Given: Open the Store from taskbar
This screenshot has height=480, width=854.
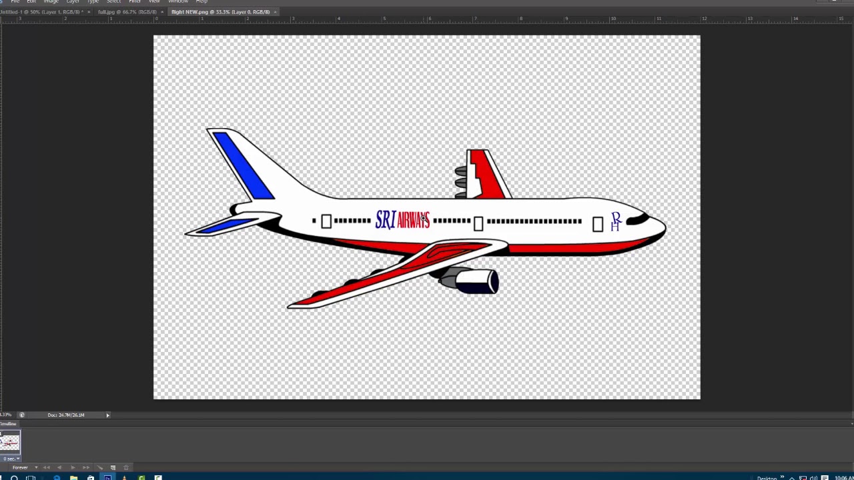Looking at the screenshot, I should click(x=91, y=477).
